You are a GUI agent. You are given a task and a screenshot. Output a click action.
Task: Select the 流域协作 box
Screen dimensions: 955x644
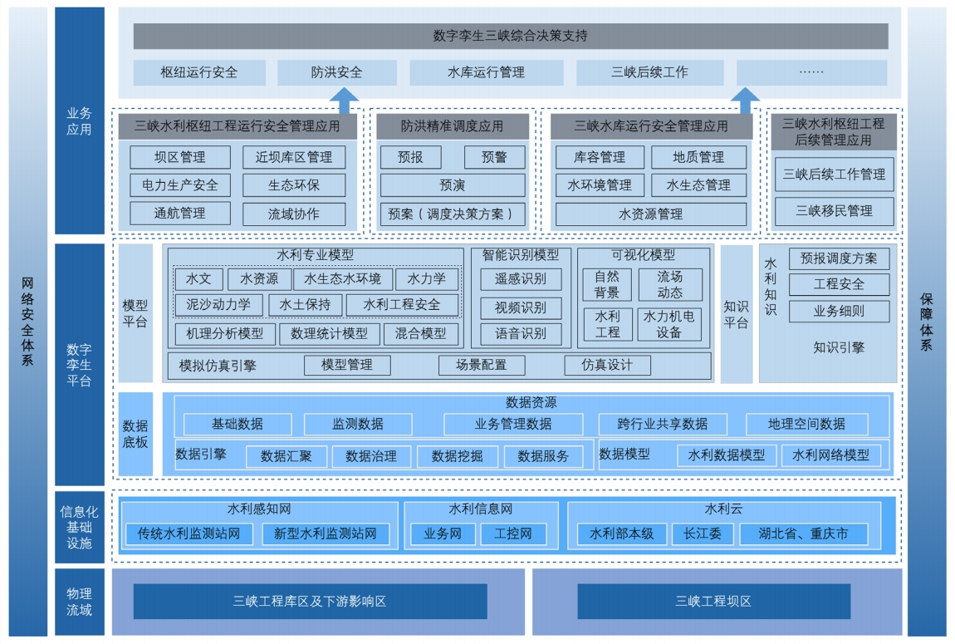pos(294,214)
